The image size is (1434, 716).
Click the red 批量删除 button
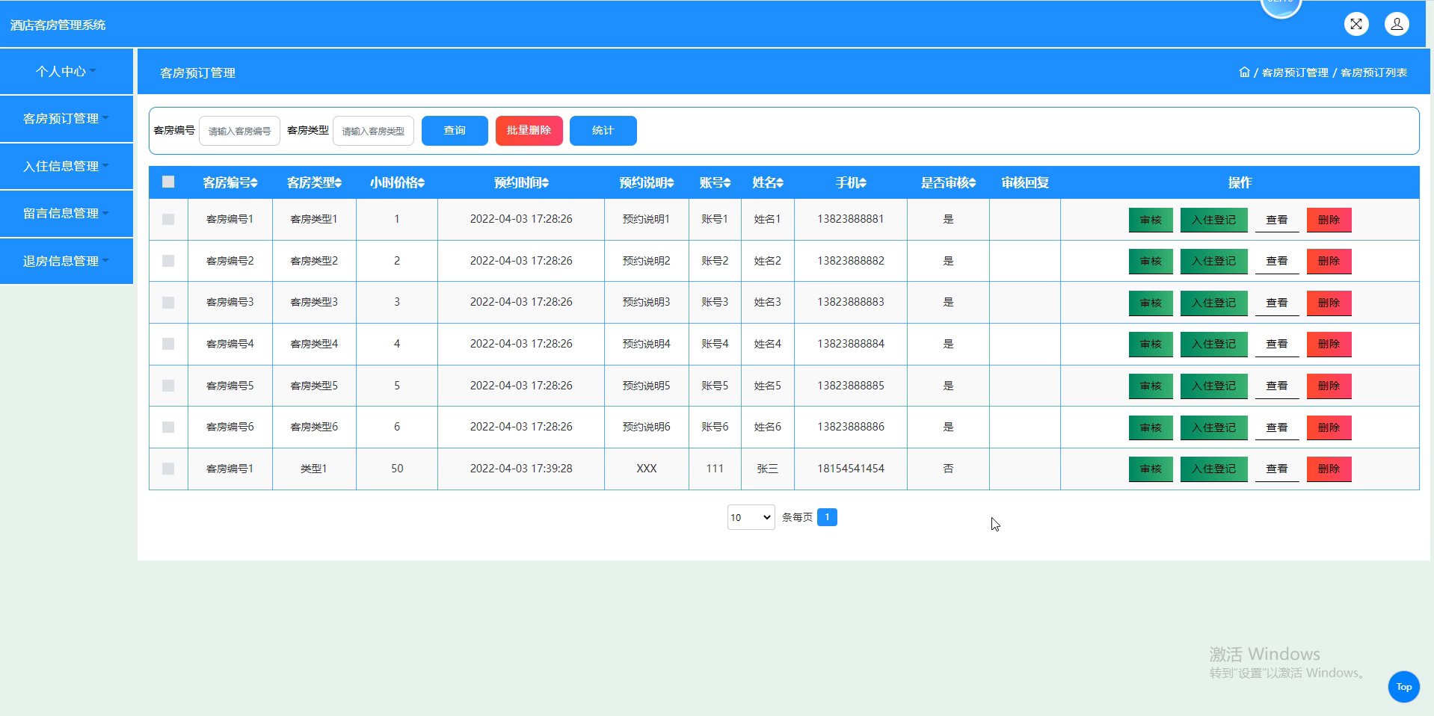click(529, 131)
